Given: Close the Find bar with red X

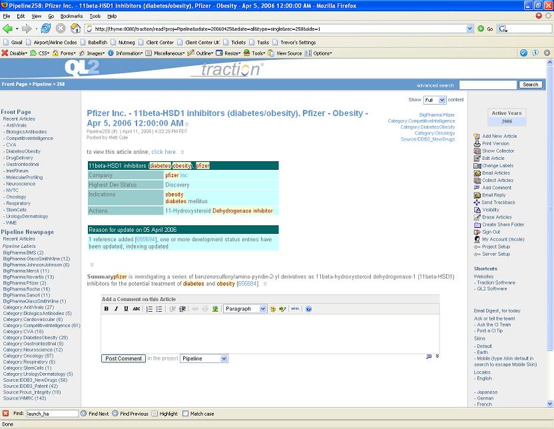Looking at the screenshot, I should 5,414.
